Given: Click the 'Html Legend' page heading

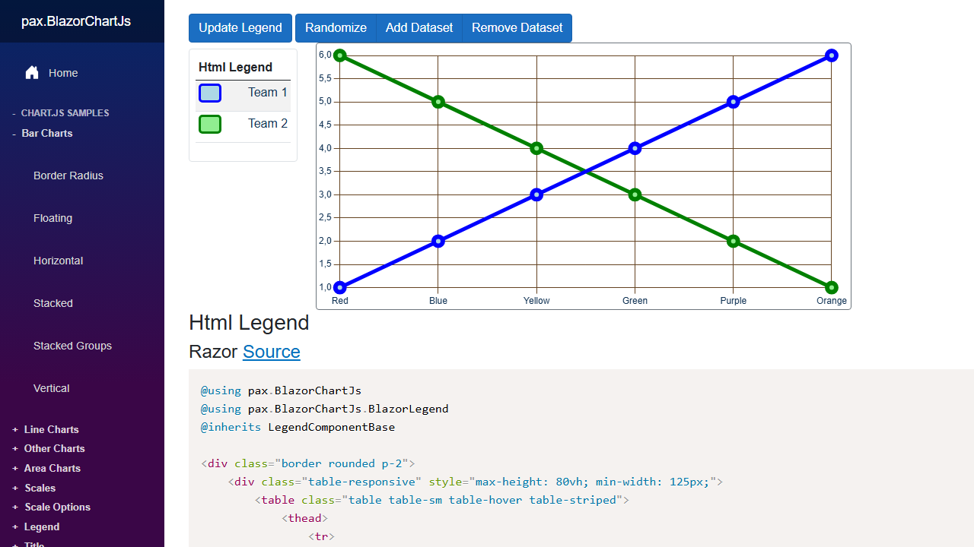Looking at the screenshot, I should click(249, 323).
